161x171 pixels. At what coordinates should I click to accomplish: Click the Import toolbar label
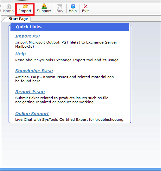pos(25,11)
